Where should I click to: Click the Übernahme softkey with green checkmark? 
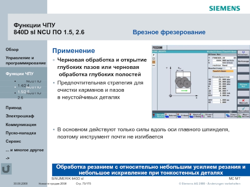coord(243,109)
